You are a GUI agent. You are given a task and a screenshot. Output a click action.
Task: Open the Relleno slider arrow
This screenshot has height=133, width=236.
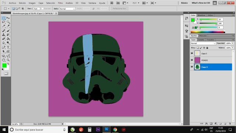point(233,48)
